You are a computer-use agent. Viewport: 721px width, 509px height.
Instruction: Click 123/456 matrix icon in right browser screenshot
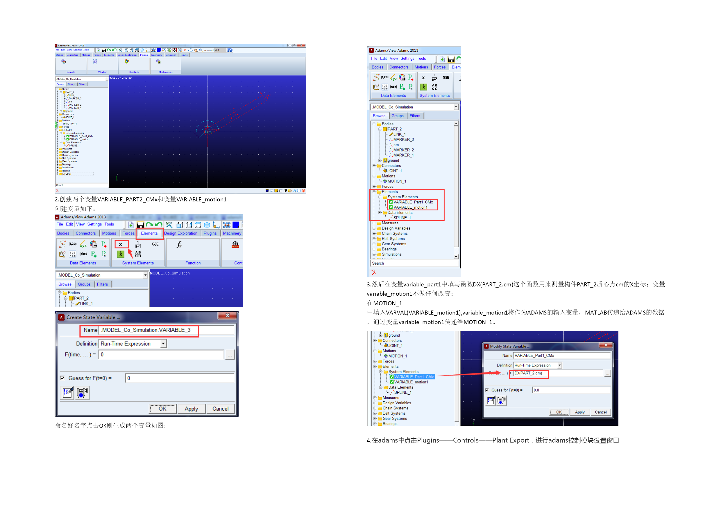click(385, 87)
